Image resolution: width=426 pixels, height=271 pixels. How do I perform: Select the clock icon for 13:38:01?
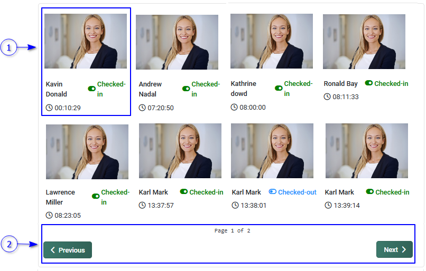click(235, 205)
